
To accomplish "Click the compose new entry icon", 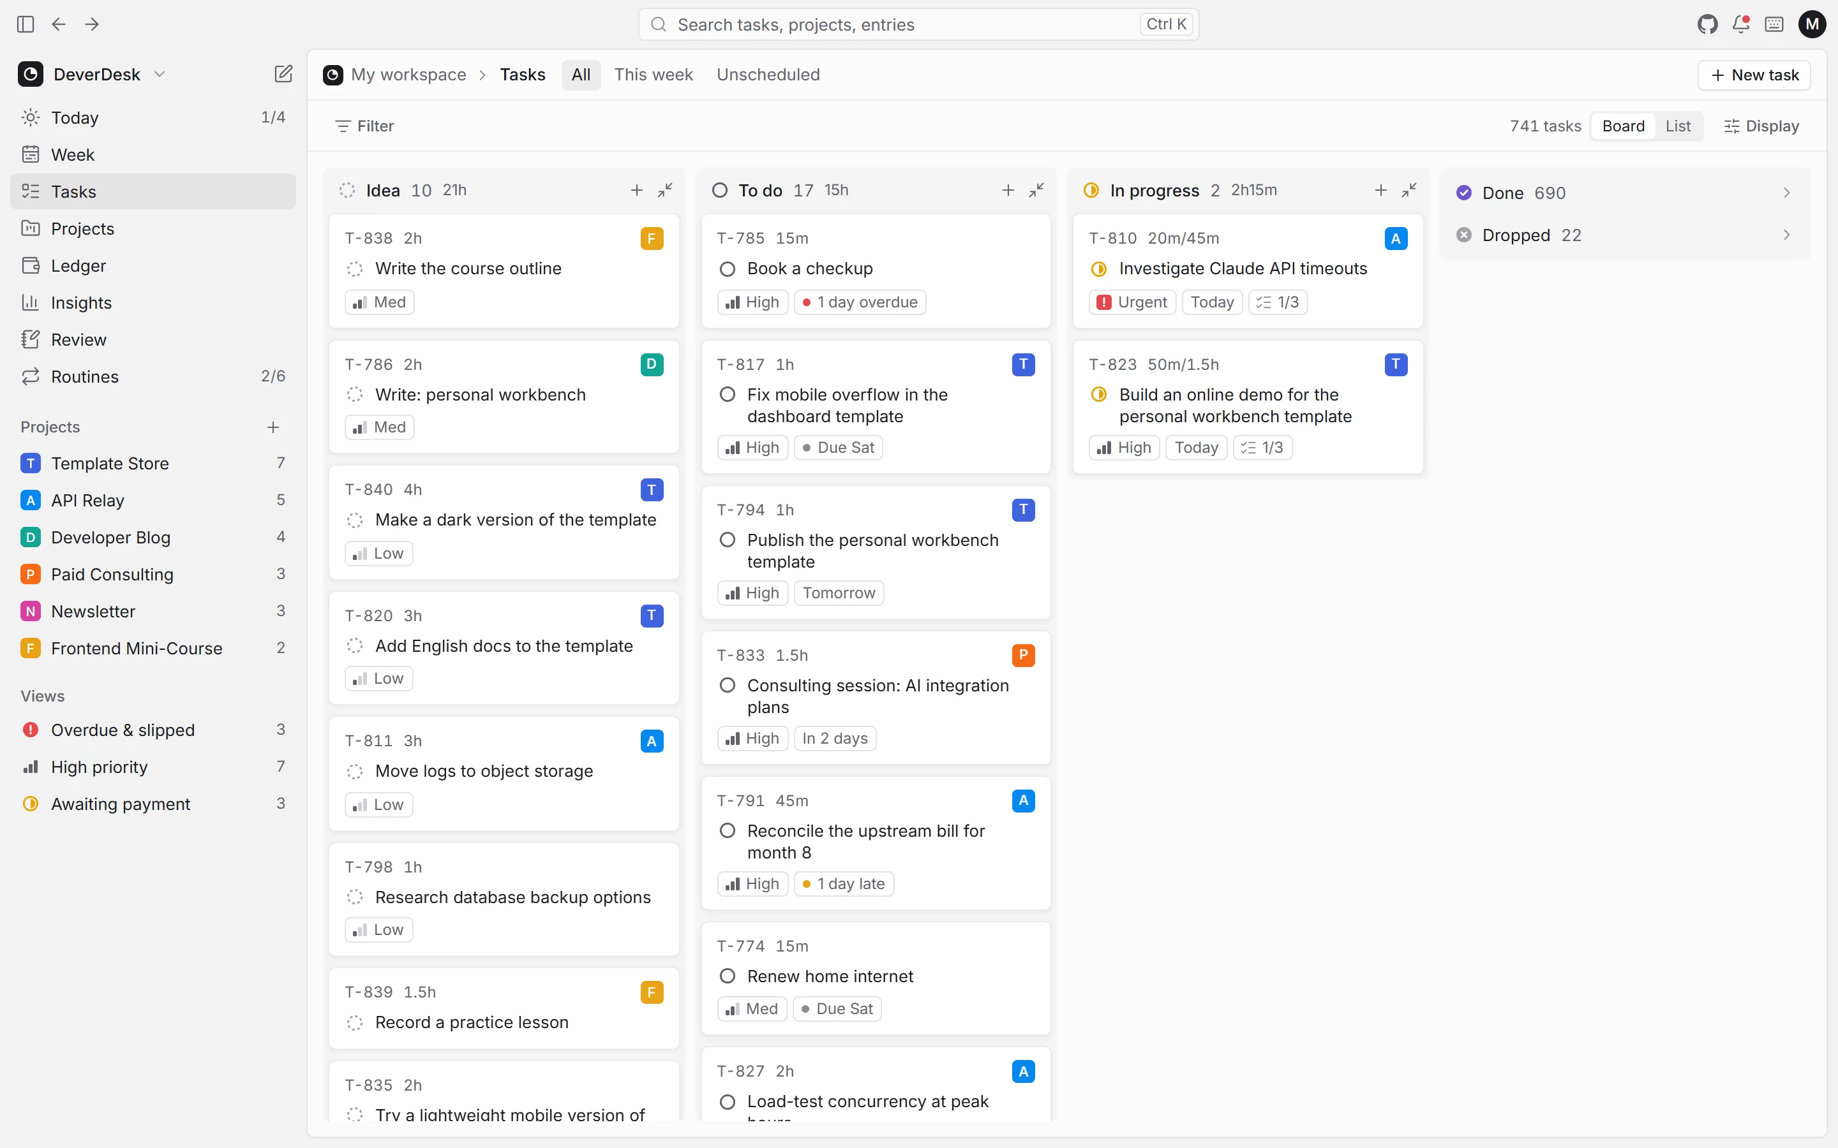I will point(283,73).
